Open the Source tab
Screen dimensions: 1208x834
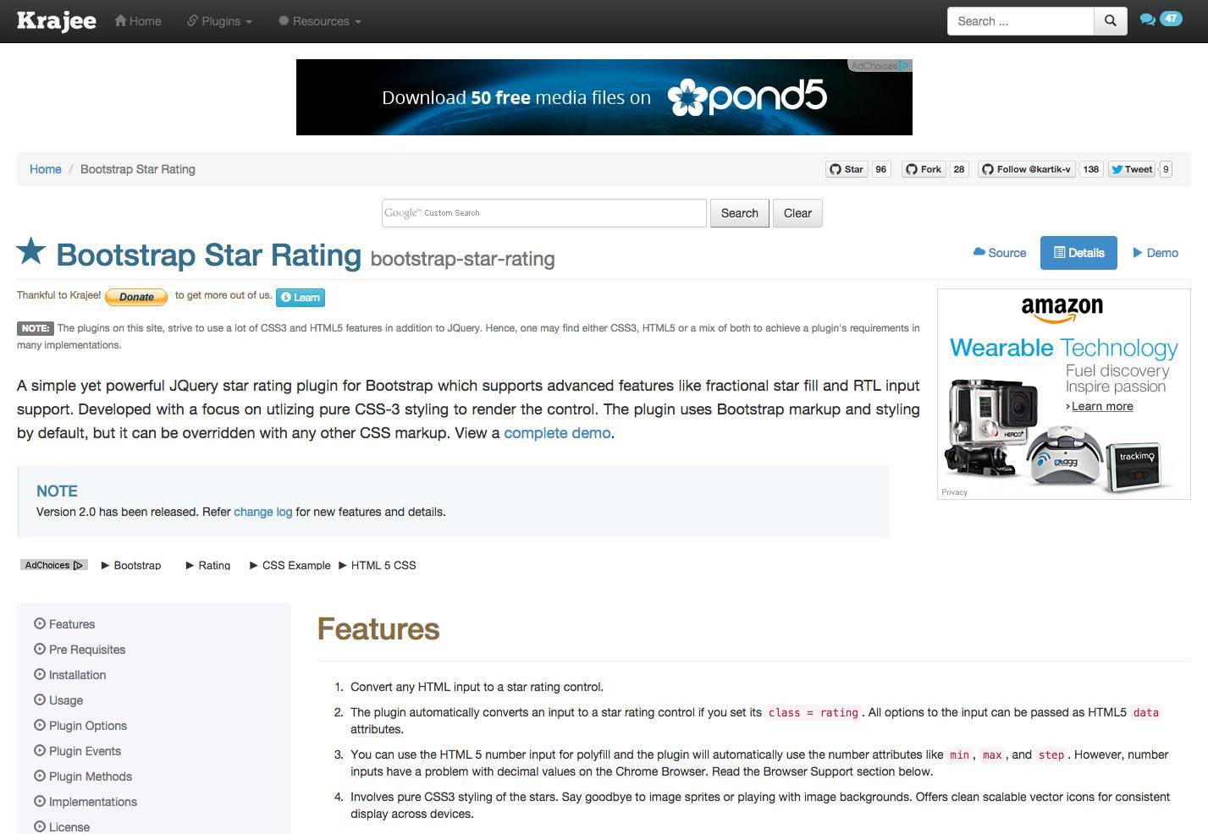[x=1000, y=253]
